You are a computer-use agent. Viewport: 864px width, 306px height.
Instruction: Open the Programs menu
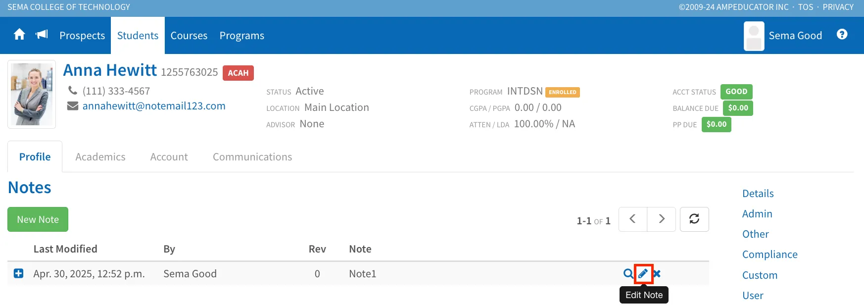(242, 36)
